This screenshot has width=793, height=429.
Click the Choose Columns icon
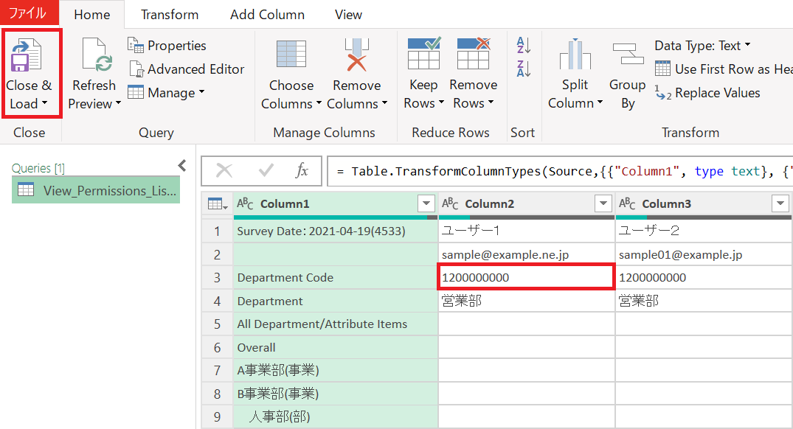pos(291,56)
